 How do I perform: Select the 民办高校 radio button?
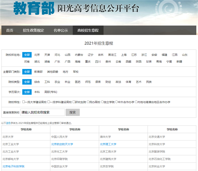click(88, 102)
